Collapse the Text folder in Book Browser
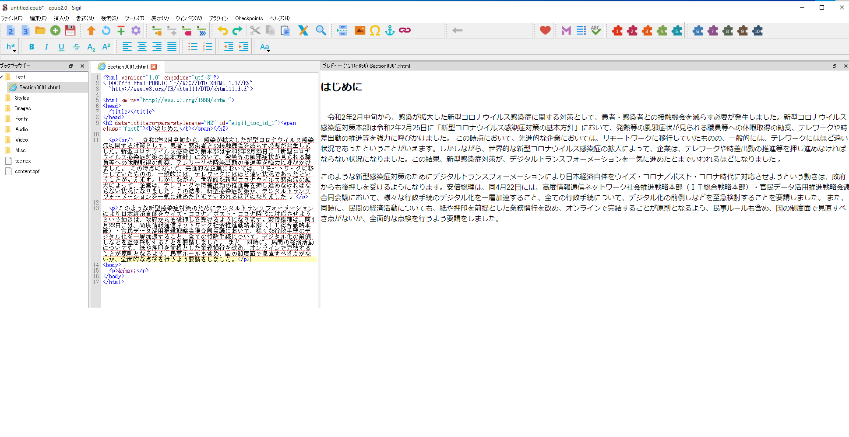 pos(2,77)
